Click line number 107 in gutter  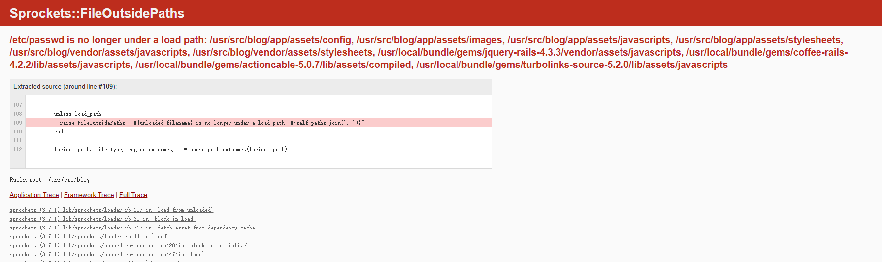18,105
